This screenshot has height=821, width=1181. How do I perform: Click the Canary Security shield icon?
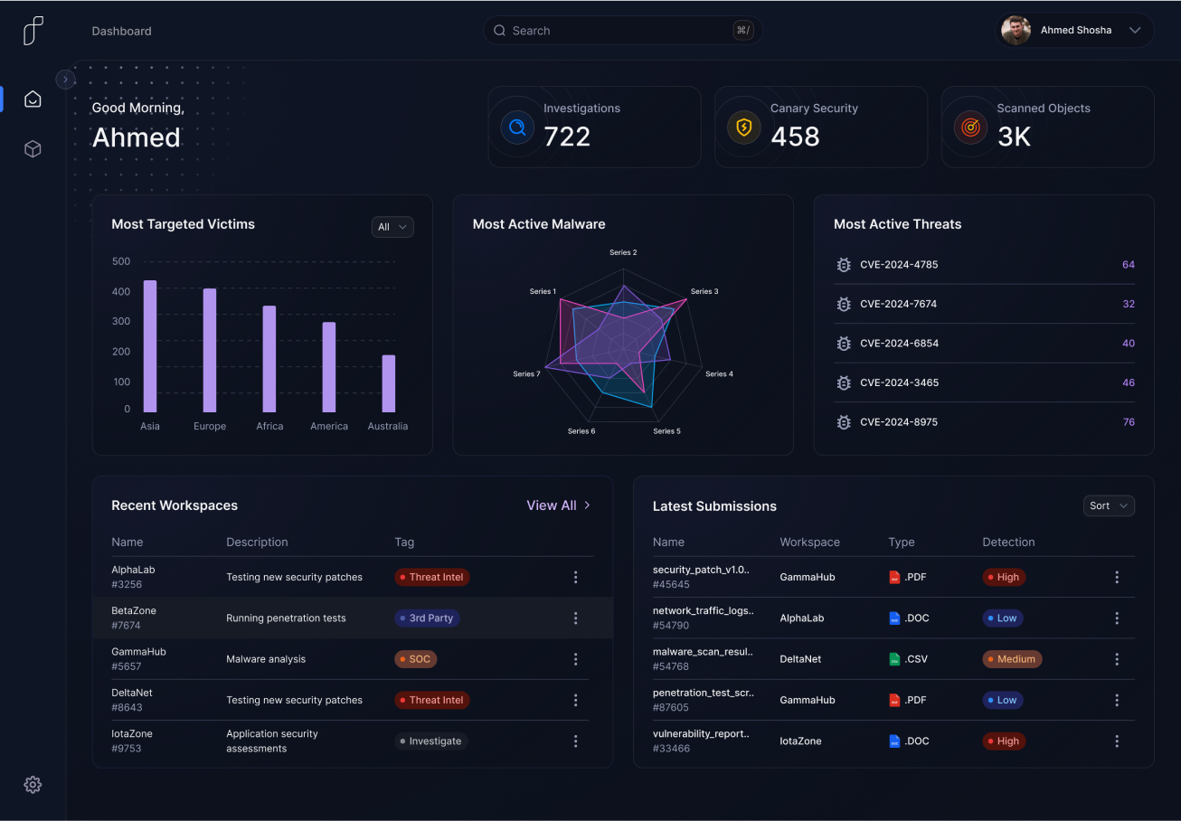pyautogui.click(x=744, y=127)
